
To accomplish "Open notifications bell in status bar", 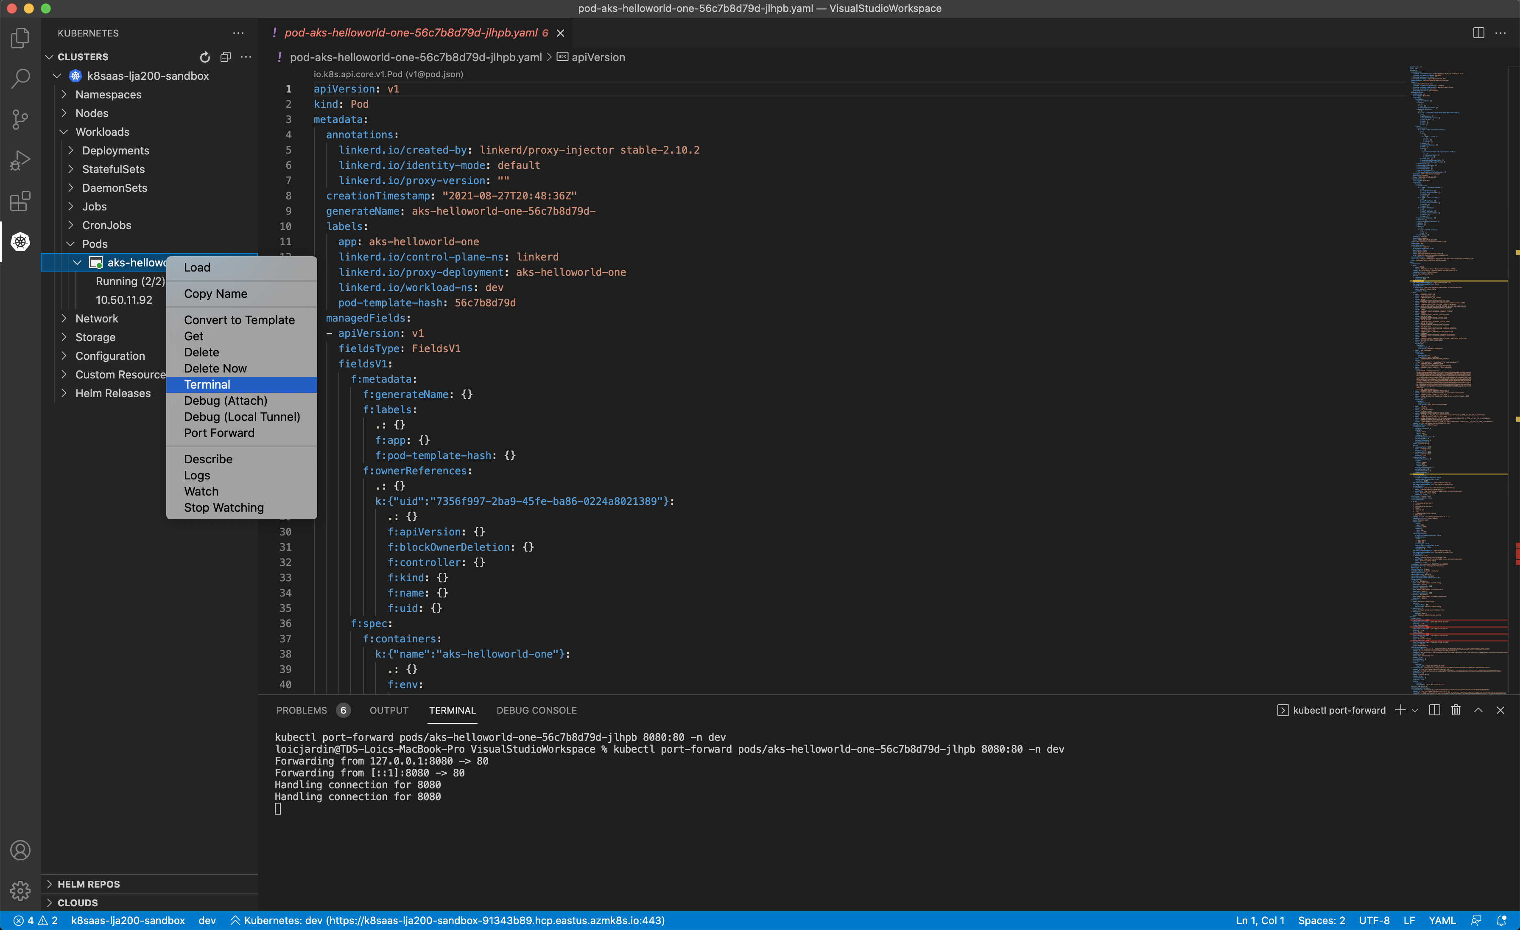I will pos(1501,920).
